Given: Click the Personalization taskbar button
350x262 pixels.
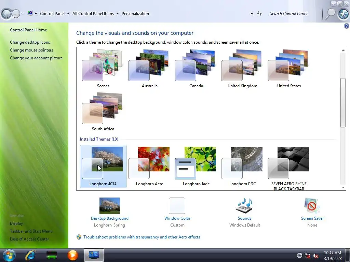Looking at the screenshot, I should 94,255.
